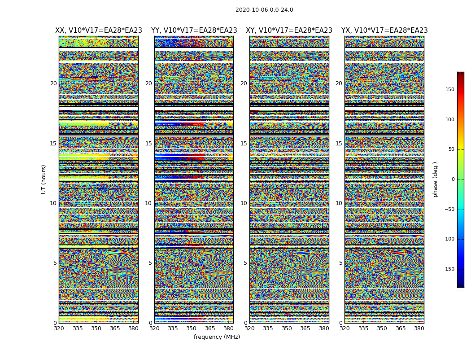Screen dimensions: 471x359
Task: Select the XX, V10*V17=EA28*EA23 panel title
Action: pos(99,31)
